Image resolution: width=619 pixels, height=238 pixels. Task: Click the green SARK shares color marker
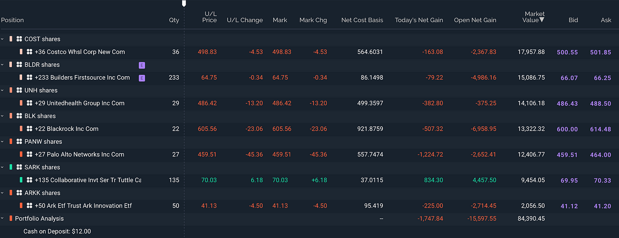point(11,167)
